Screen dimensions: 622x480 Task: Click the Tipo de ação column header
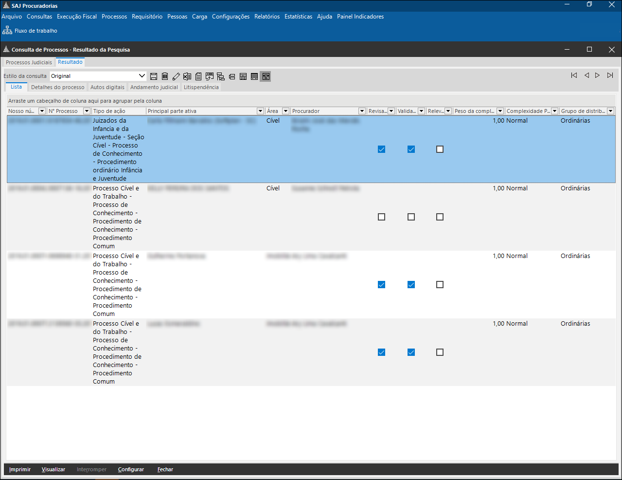[109, 111]
